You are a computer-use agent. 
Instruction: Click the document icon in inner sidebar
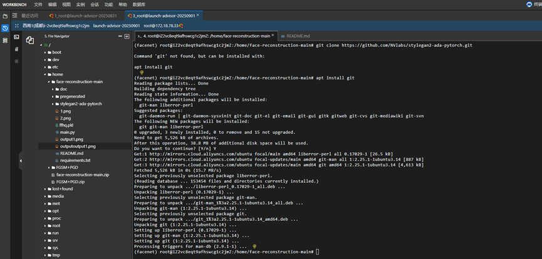pyautogui.click(x=16, y=49)
